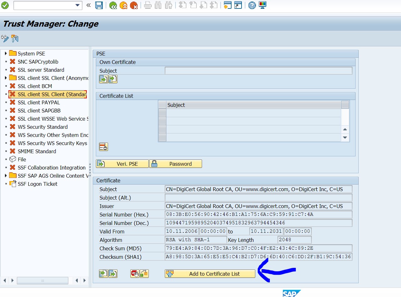
Task: Expand SSF SAP AGS Online Content node
Action: pos(6,176)
